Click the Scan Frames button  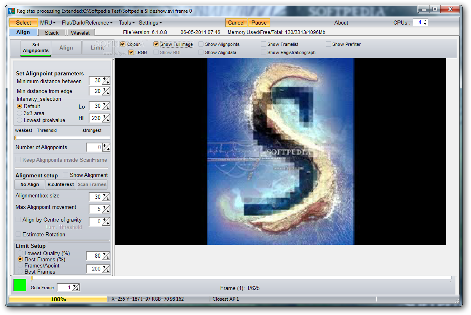92,184
